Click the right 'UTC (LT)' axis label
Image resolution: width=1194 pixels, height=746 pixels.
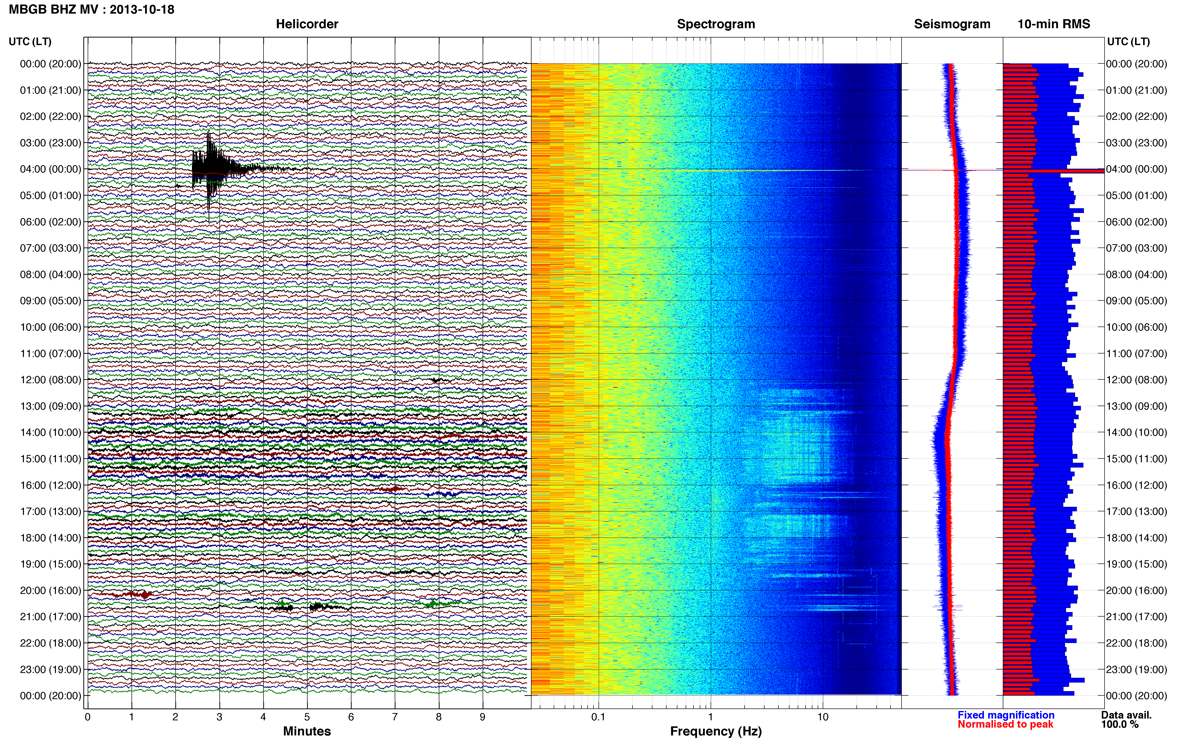[x=1128, y=42]
